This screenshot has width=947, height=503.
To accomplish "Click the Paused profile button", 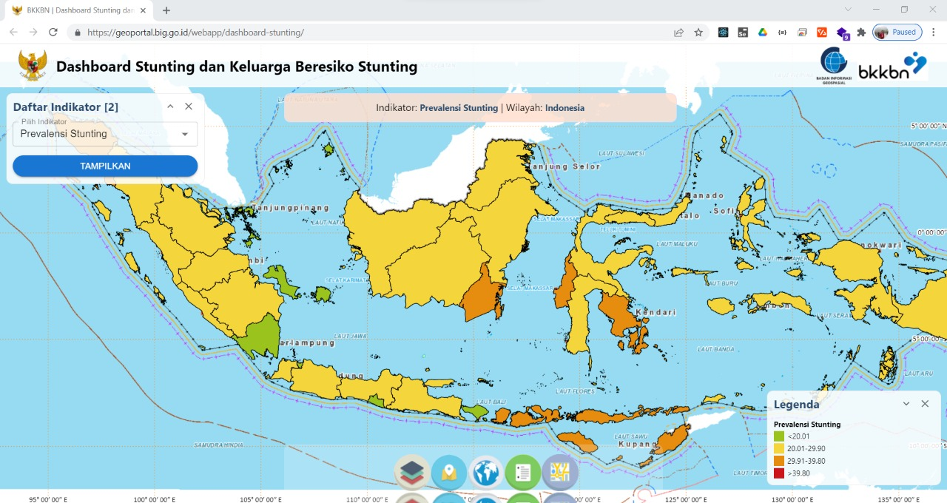I will click(x=896, y=33).
